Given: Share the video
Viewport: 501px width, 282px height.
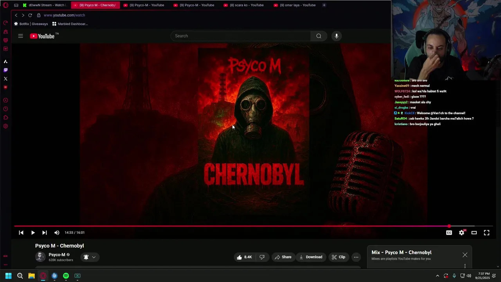Looking at the screenshot, I should (283, 257).
